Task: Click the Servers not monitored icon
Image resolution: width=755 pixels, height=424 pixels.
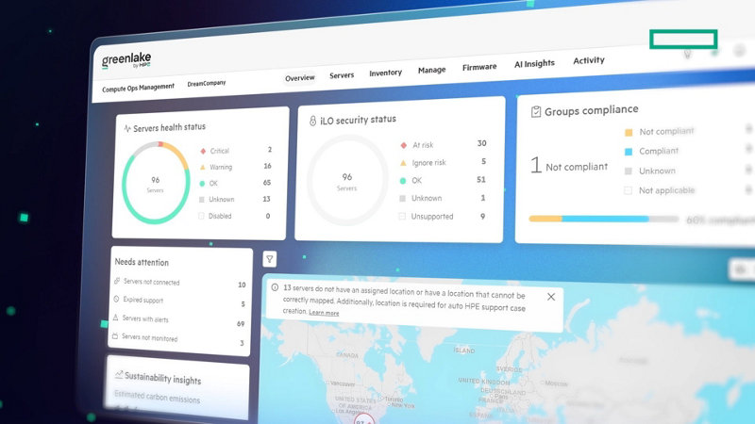Action: pos(115,336)
